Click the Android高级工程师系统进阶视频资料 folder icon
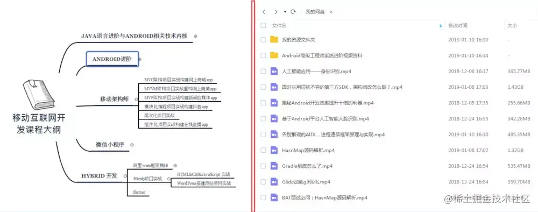 (x=274, y=55)
